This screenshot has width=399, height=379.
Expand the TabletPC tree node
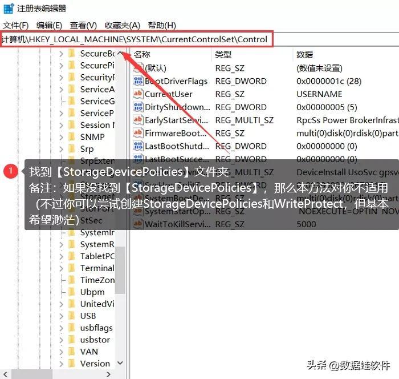click(61, 256)
